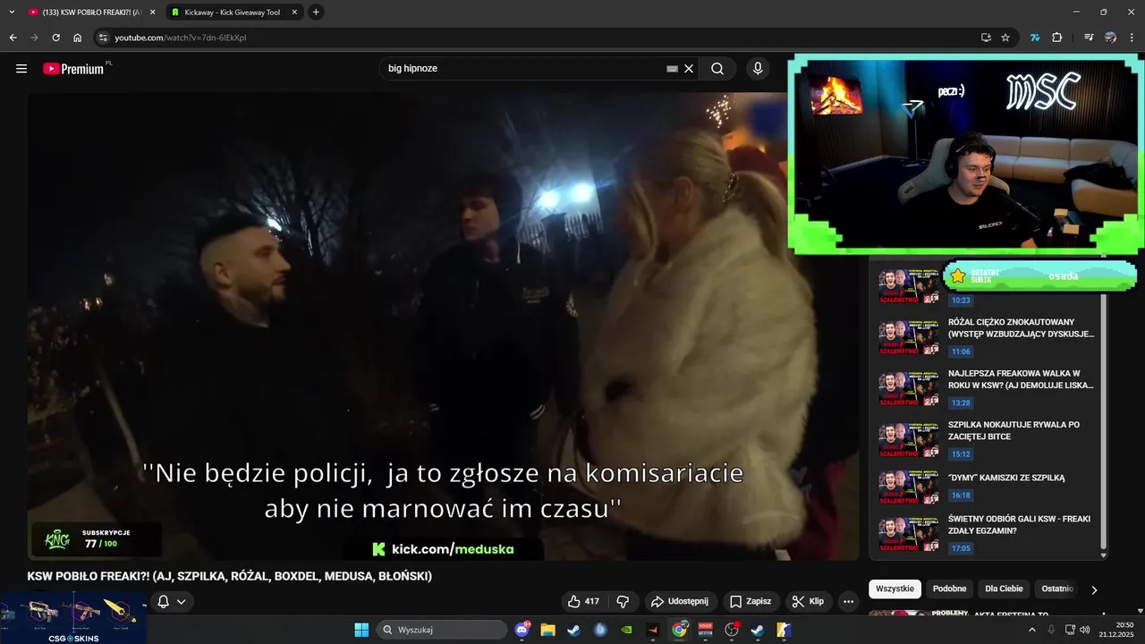Click the install app icon in address bar
The height and width of the screenshot is (644, 1145).
click(x=986, y=38)
